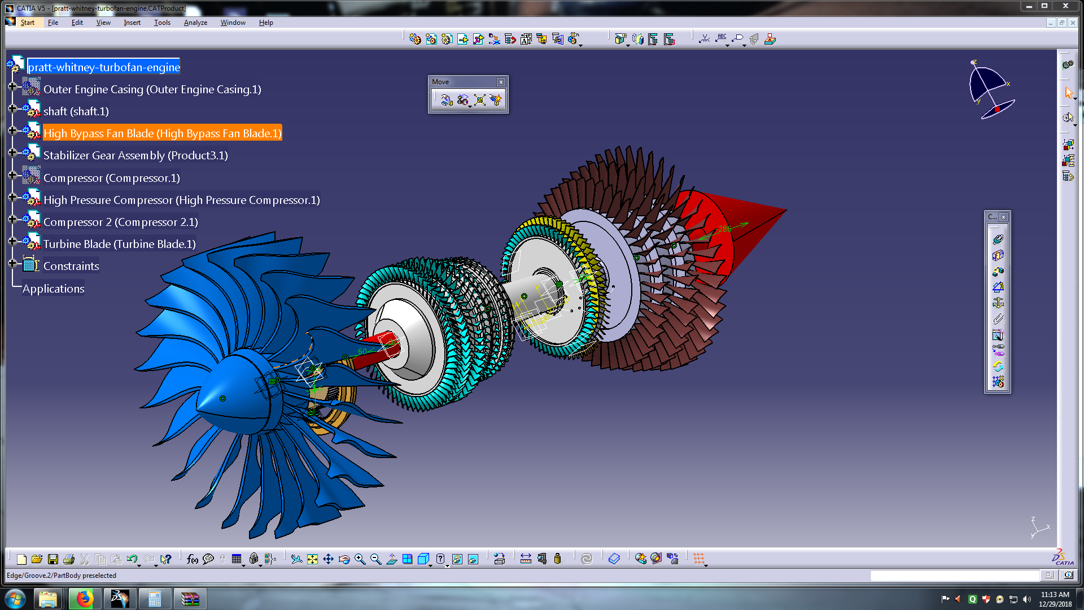Open Firefox from the Windows taskbar
The height and width of the screenshot is (610, 1084).
pos(84,599)
